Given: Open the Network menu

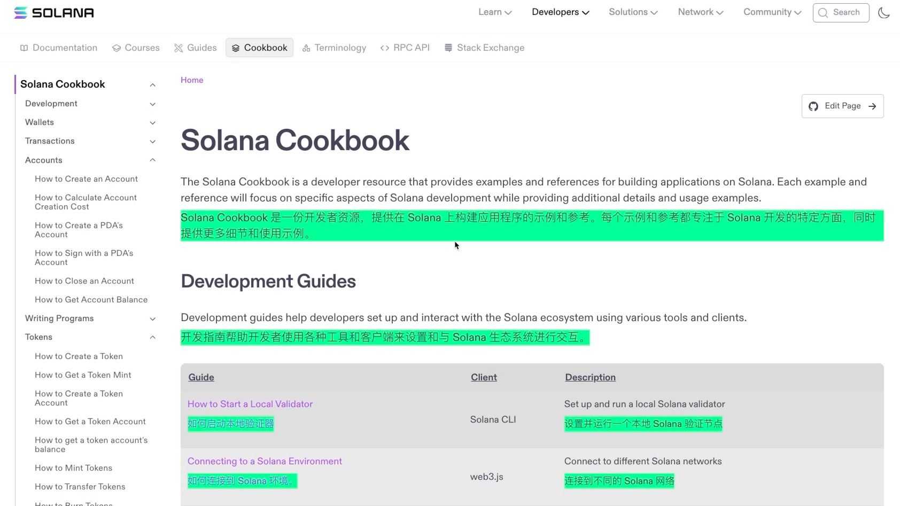Looking at the screenshot, I should point(700,12).
